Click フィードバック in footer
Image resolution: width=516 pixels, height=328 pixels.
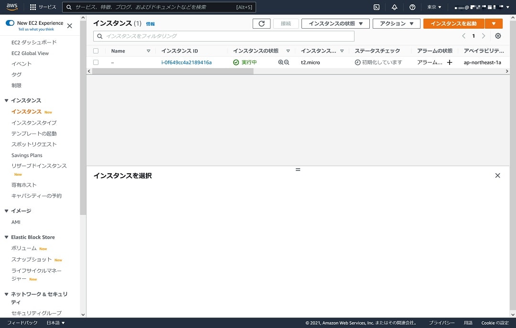[22, 323]
